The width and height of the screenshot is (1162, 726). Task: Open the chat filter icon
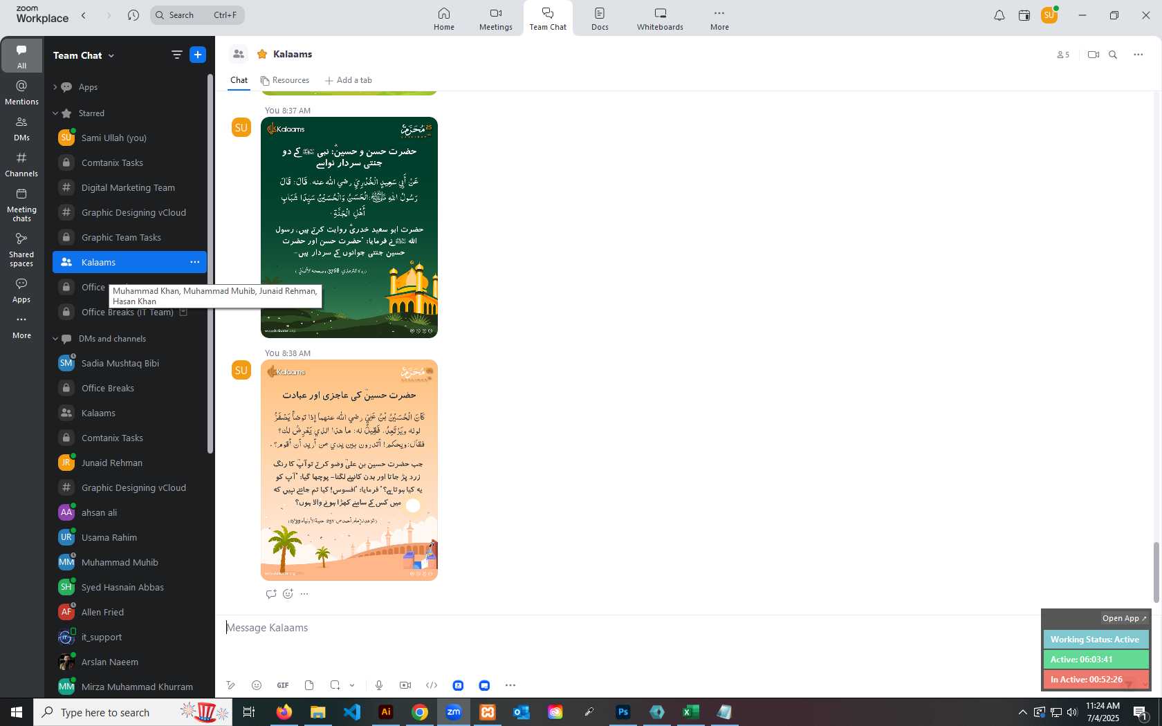tap(177, 55)
